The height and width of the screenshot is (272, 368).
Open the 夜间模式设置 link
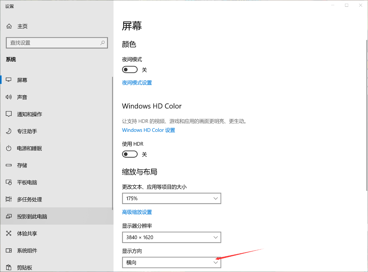(x=137, y=83)
